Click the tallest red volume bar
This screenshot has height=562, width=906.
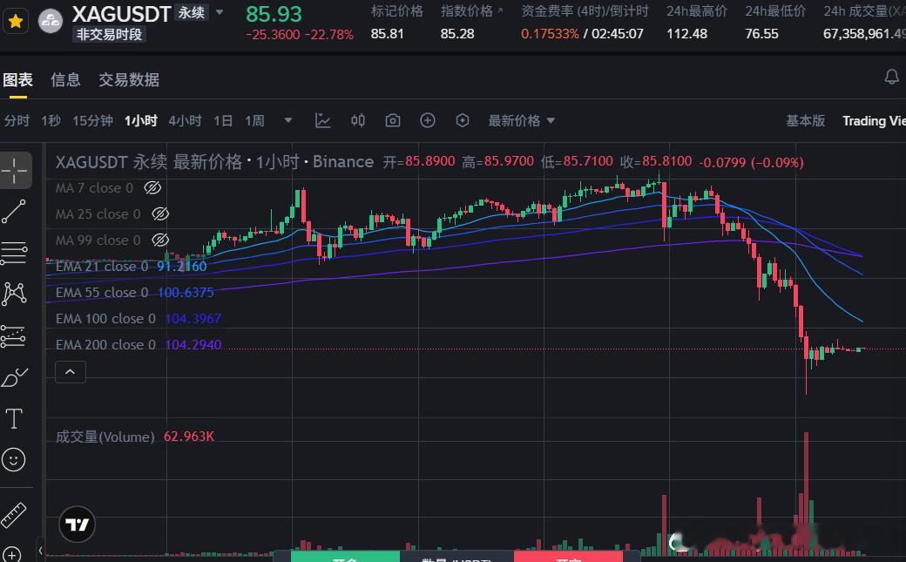[x=806, y=491]
